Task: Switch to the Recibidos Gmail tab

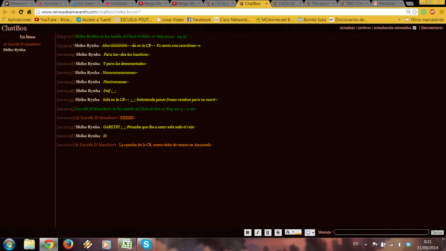Action: (x=388, y=3)
